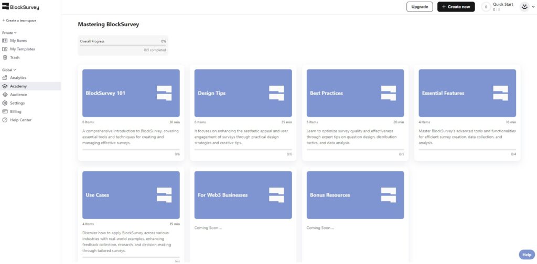Open My Items in sidebar
537x264 pixels.
30,41
